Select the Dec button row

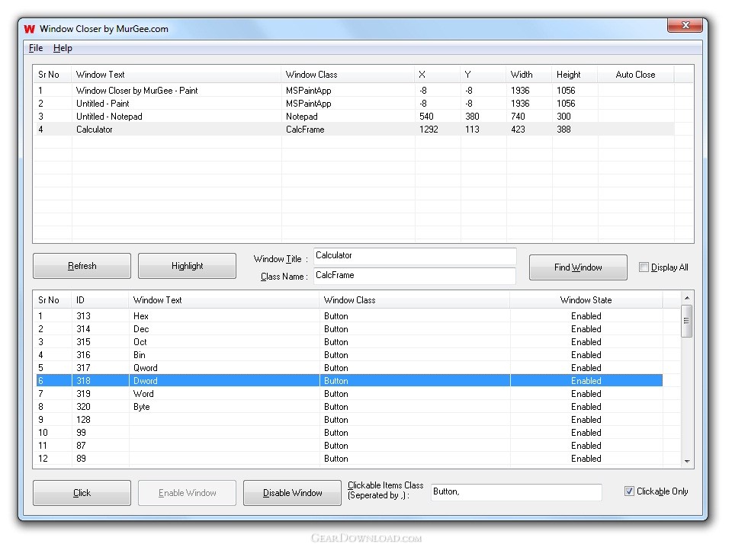pyautogui.click(x=349, y=329)
